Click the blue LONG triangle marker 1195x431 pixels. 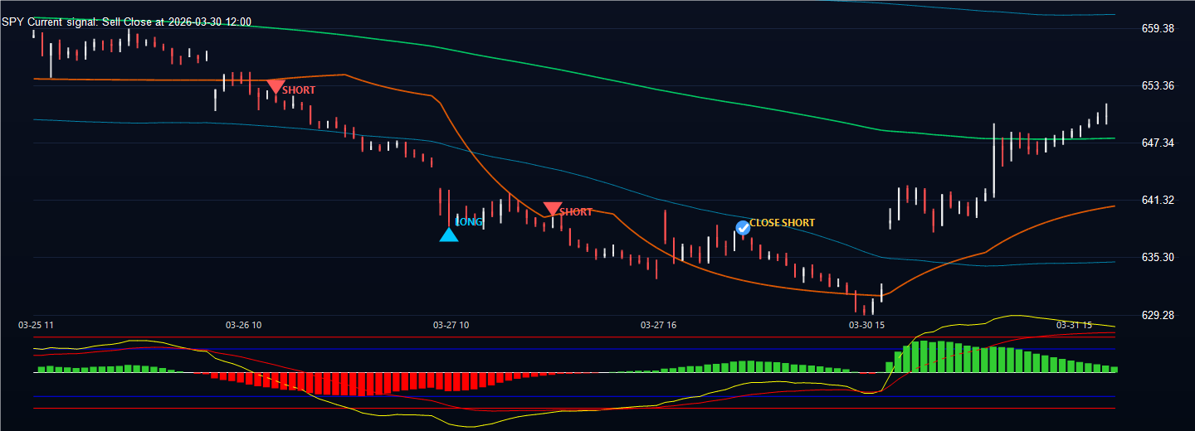coord(448,235)
